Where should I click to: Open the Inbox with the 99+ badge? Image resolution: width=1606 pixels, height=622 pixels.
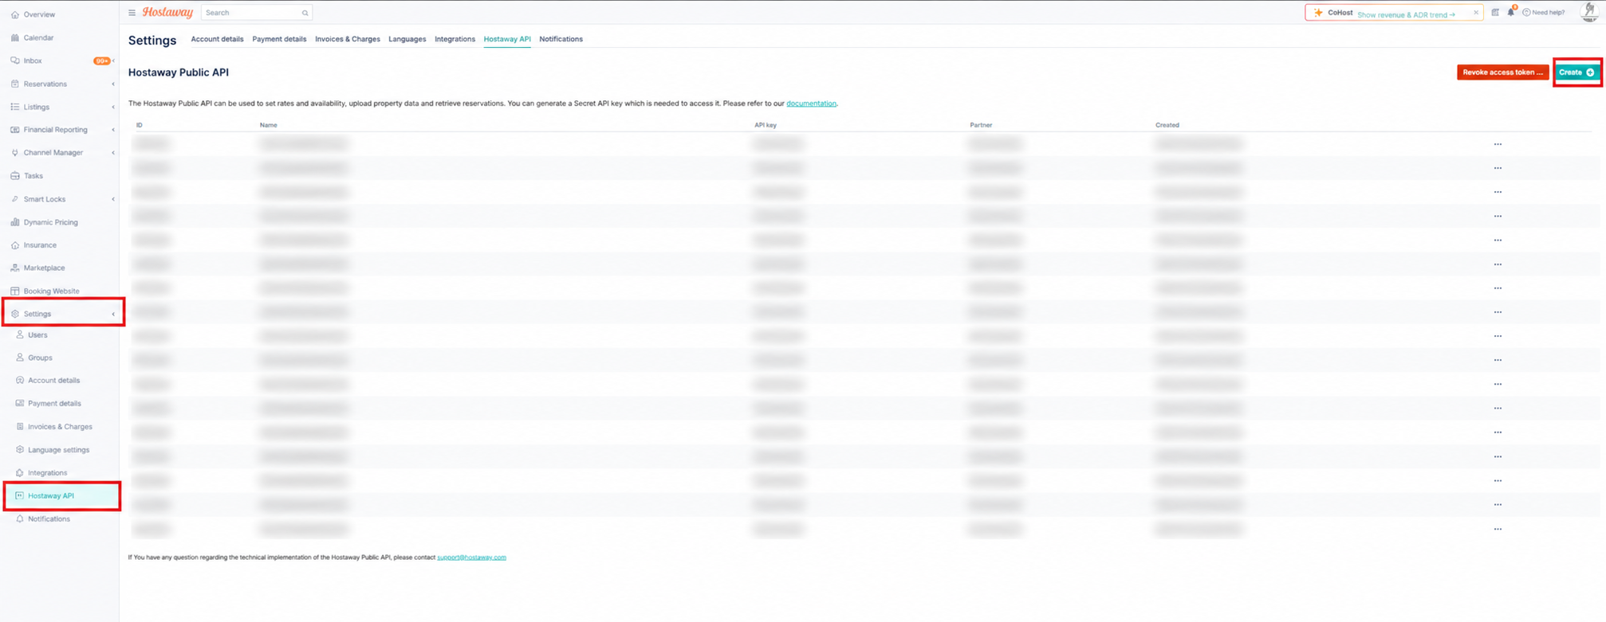[x=61, y=61]
